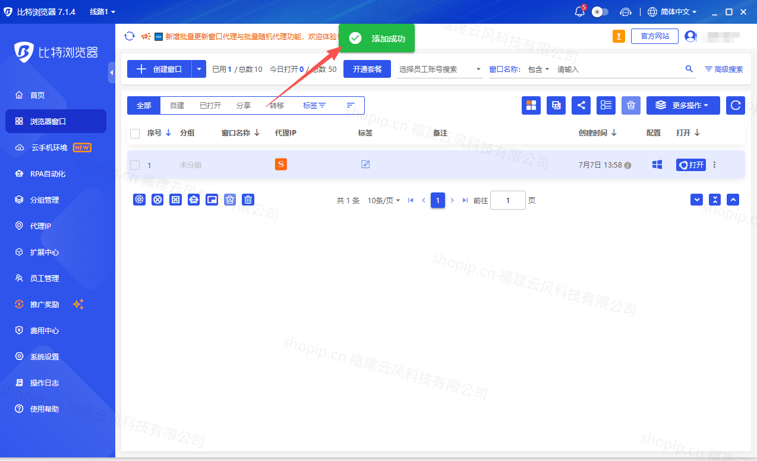Open 代理IP in sidebar
757x461 pixels.
[56, 226]
